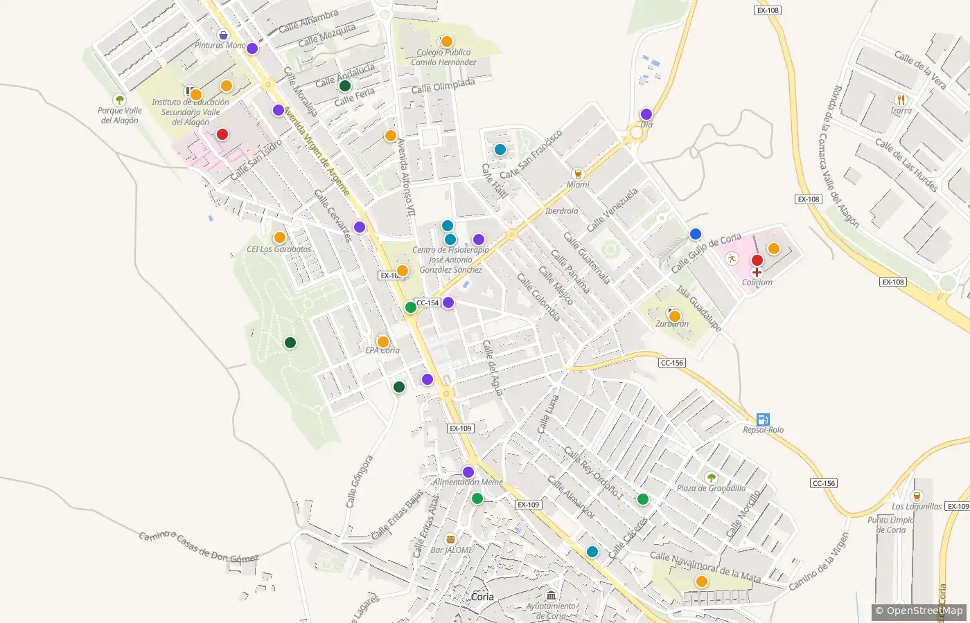
Task: Select the Bar JALOMI burger icon
Action: click(x=450, y=539)
